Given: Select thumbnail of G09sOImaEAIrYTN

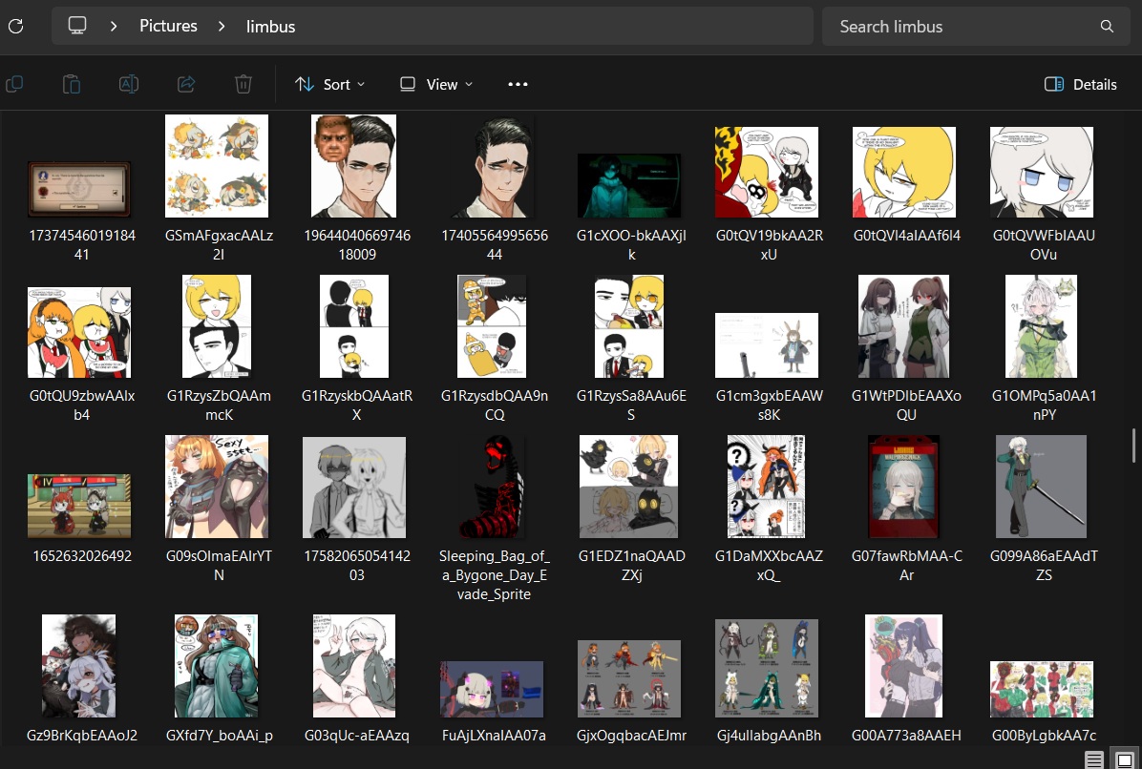Looking at the screenshot, I should coord(217,487).
